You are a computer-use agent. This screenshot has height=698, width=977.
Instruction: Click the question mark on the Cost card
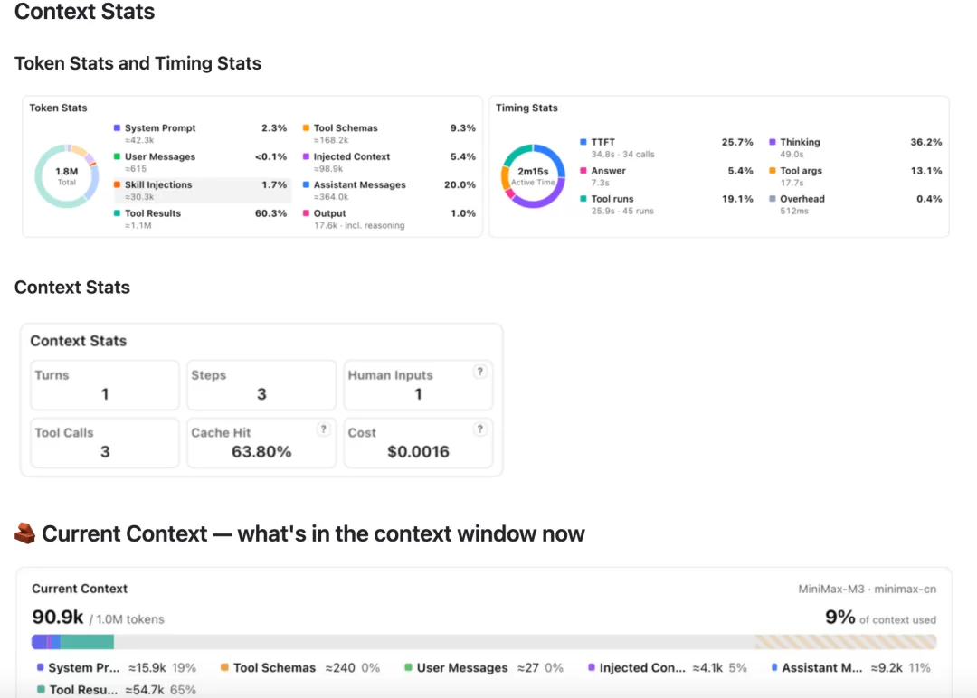click(x=479, y=429)
